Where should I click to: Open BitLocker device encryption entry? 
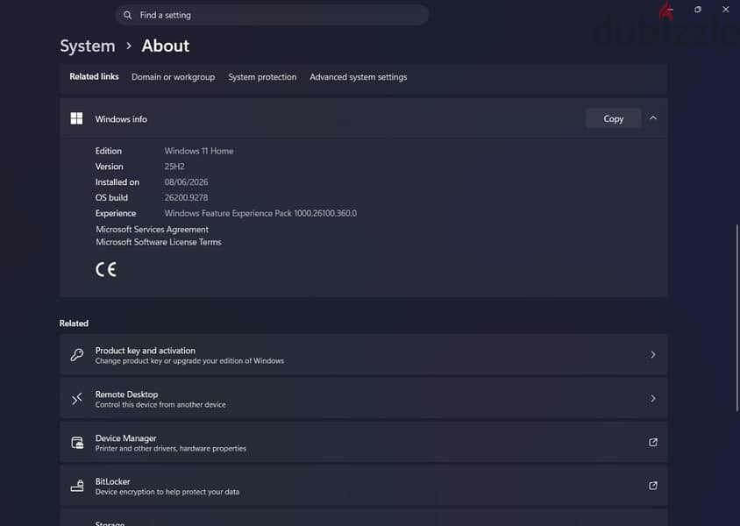[363, 486]
